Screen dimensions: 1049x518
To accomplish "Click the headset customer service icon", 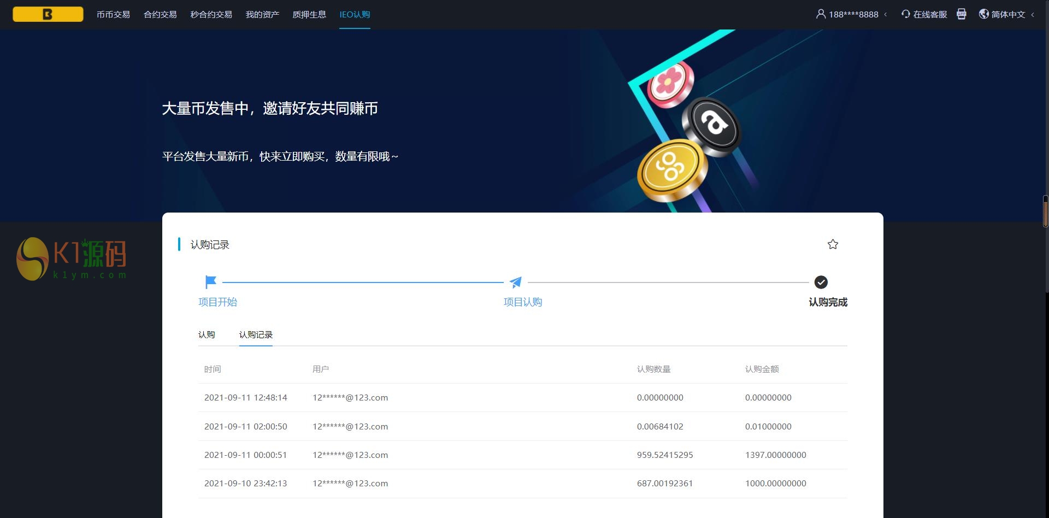I will click(x=906, y=14).
